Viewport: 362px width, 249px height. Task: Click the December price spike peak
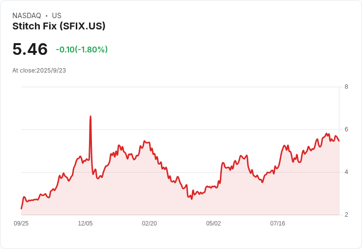coord(90,116)
